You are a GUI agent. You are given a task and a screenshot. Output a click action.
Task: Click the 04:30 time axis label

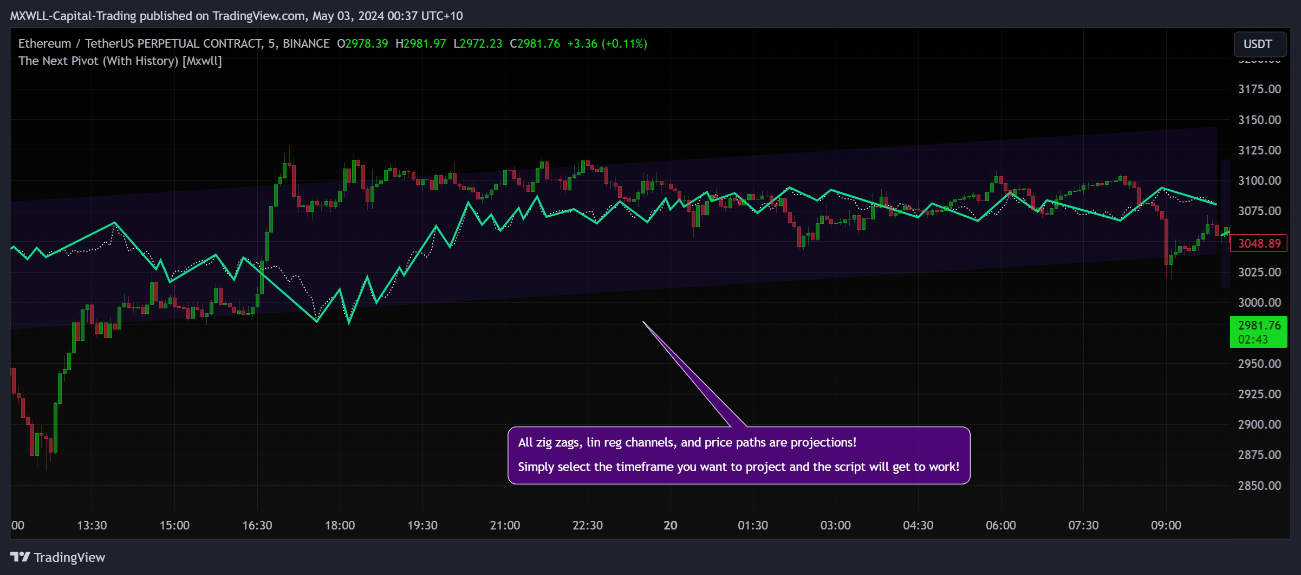point(918,525)
